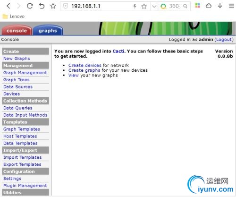Click the Management section header
The image size is (236, 197).
[x=25, y=66]
